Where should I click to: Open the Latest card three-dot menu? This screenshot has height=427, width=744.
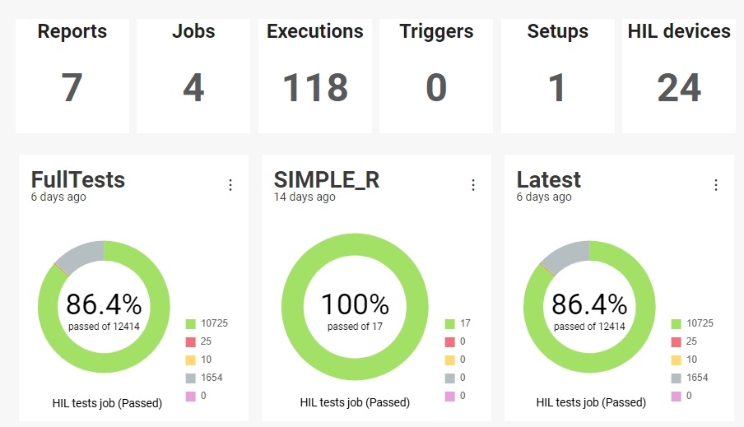click(716, 185)
